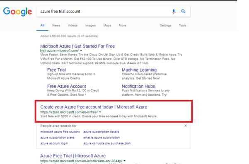The width and height of the screenshot is (249, 164).
Task: Open the Free Trial sitelink
Action: 56,70
